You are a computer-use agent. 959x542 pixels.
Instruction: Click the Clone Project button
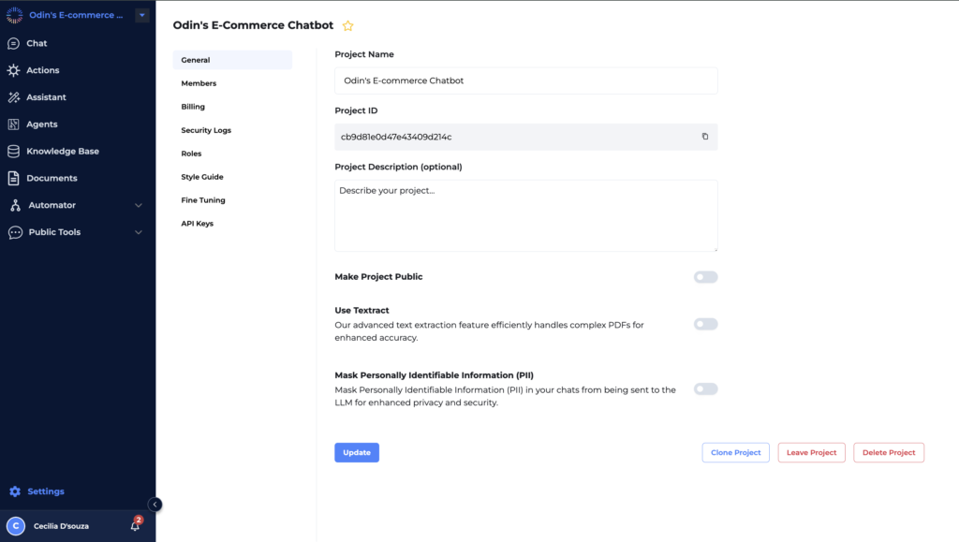point(735,452)
